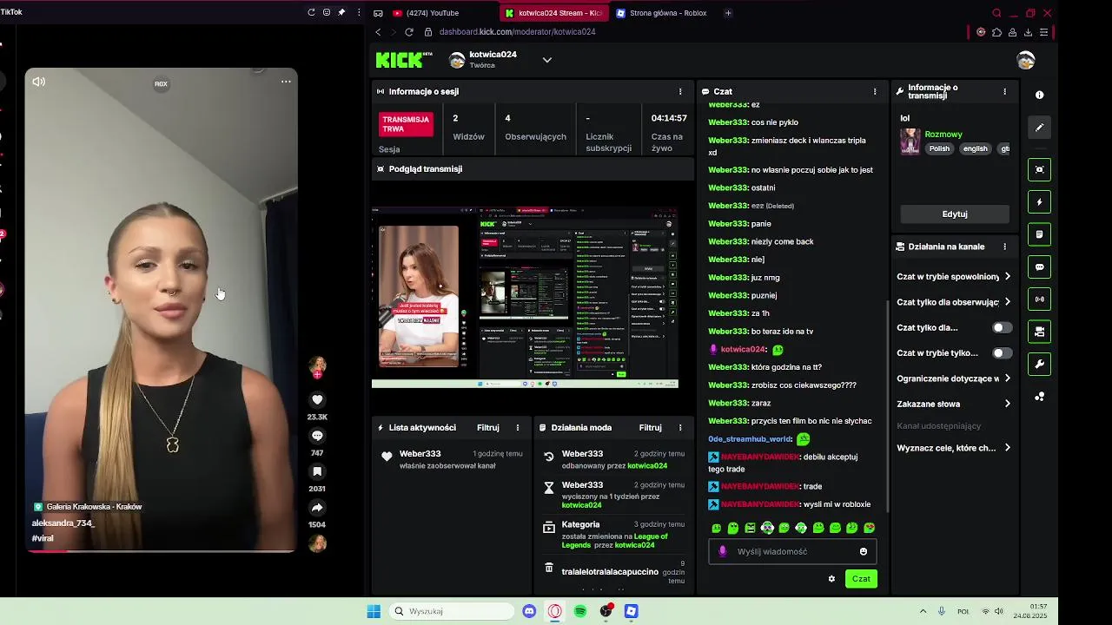
Task: Open the Opera browser taskbar icon
Action: [x=554, y=611]
